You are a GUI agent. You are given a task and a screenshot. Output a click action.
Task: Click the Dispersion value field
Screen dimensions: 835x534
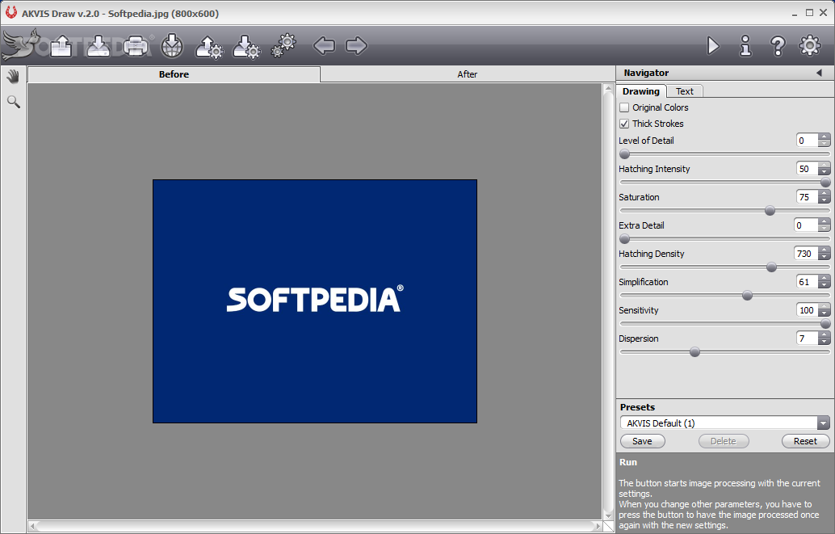click(x=808, y=338)
